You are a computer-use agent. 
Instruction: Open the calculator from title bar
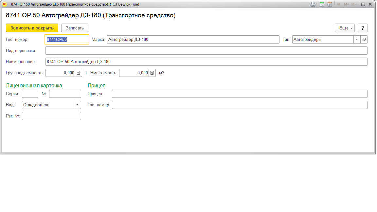pos(322,4)
